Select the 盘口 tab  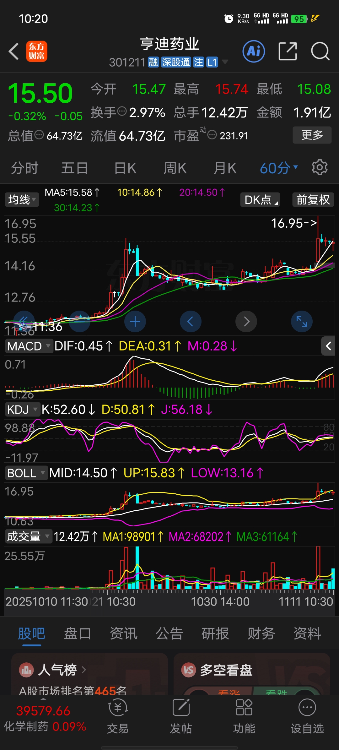78,633
